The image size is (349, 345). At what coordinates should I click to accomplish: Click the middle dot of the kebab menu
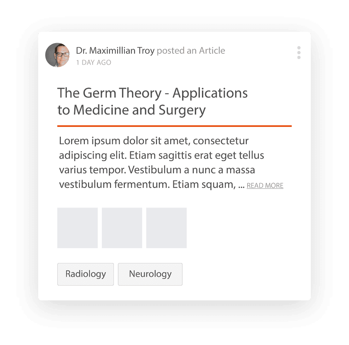click(x=299, y=53)
